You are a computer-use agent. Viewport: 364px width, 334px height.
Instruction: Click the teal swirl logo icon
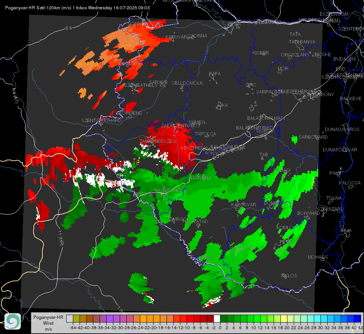pyautogui.click(x=13, y=321)
